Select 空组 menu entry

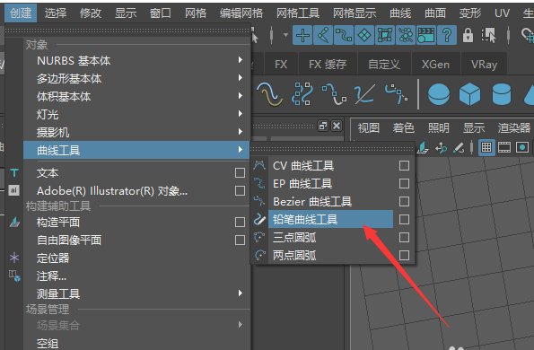pos(48,343)
